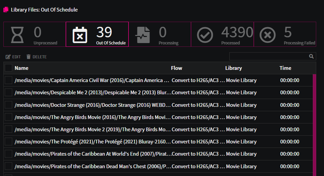Viewport: 324px width, 176px height.
Task: Click the Processed checkmark circle icon
Action: pos(205,35)
